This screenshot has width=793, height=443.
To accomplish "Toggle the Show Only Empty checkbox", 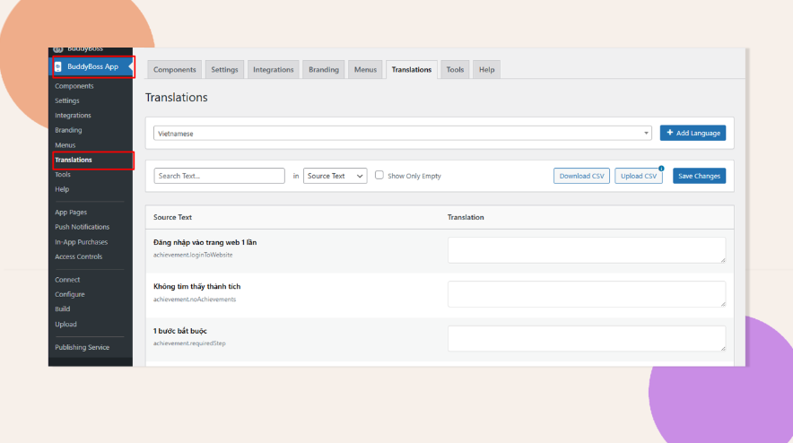I will click(x=379, y=175).
